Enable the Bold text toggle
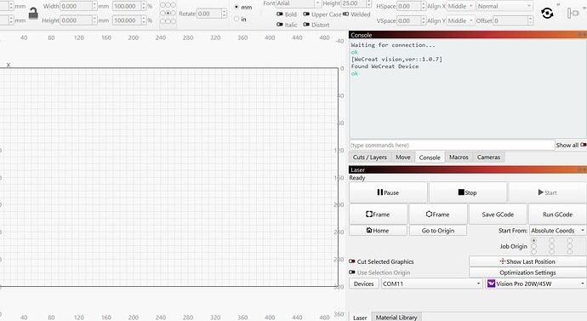The width and height of the screenshot is (587, 321). [x=280, y=14]
